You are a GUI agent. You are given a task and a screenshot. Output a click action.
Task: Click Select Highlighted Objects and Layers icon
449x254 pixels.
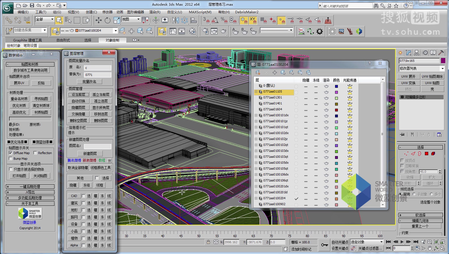pos(283,73)
